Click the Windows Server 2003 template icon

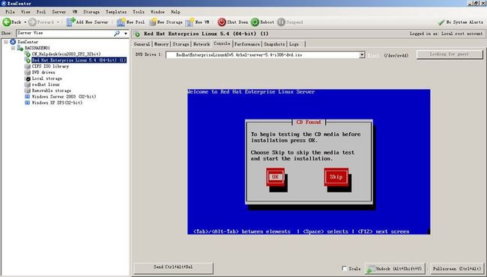pyautogui.click(x=27, y=96)
